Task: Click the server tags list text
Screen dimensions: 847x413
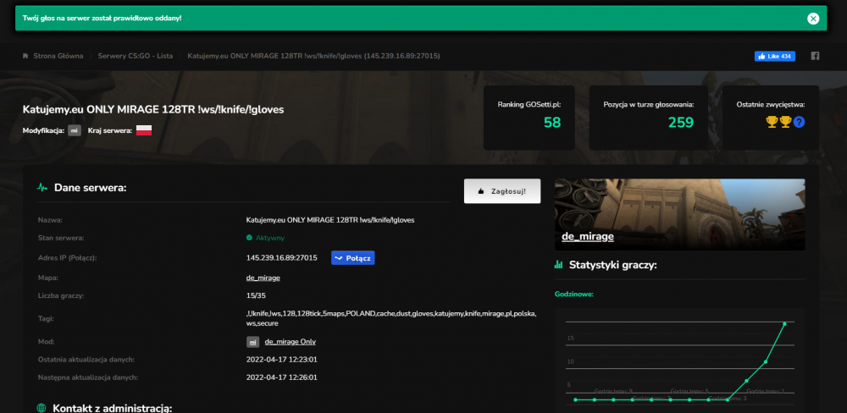Action: pyautogui.click(x=391, y=318)
